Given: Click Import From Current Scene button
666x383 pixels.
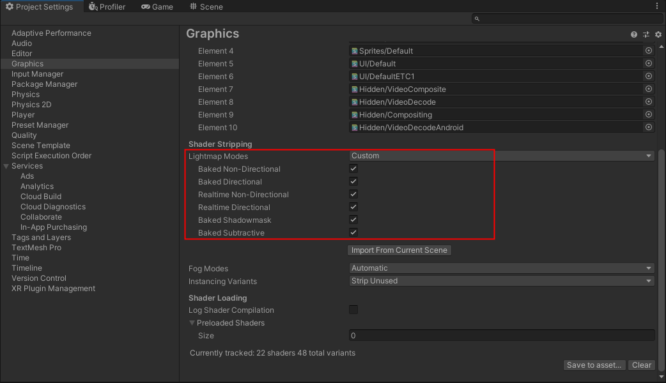Looking at the screenshot, I should tap(399, 250).
